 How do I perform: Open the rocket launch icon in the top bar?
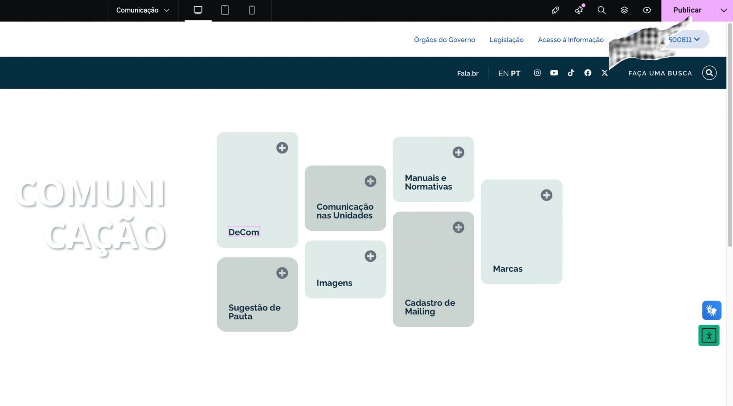click(555, 10)
